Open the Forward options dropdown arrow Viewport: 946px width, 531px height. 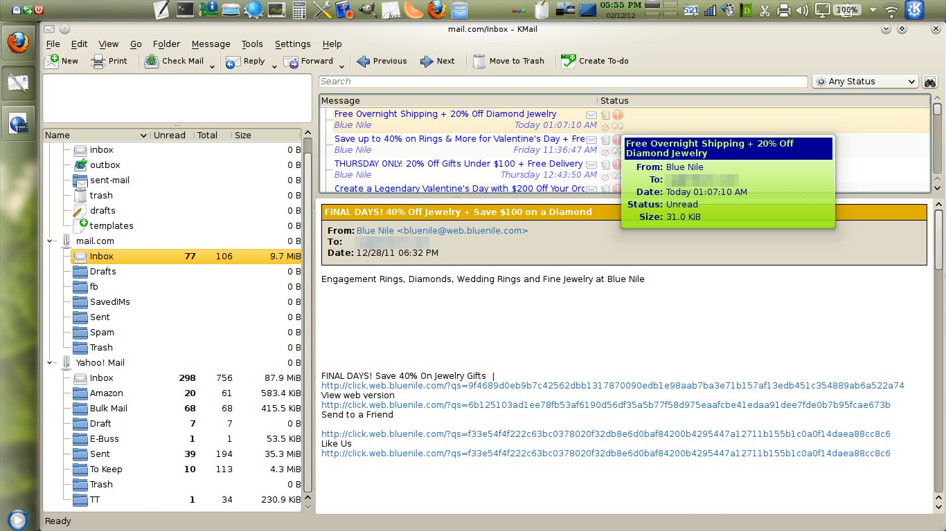pyautogui.click(x=341, y=67)
